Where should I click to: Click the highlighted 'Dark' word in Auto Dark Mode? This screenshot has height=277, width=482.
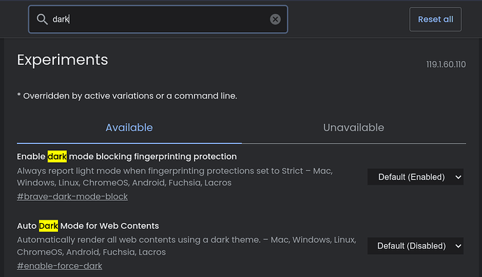[48, 226]
